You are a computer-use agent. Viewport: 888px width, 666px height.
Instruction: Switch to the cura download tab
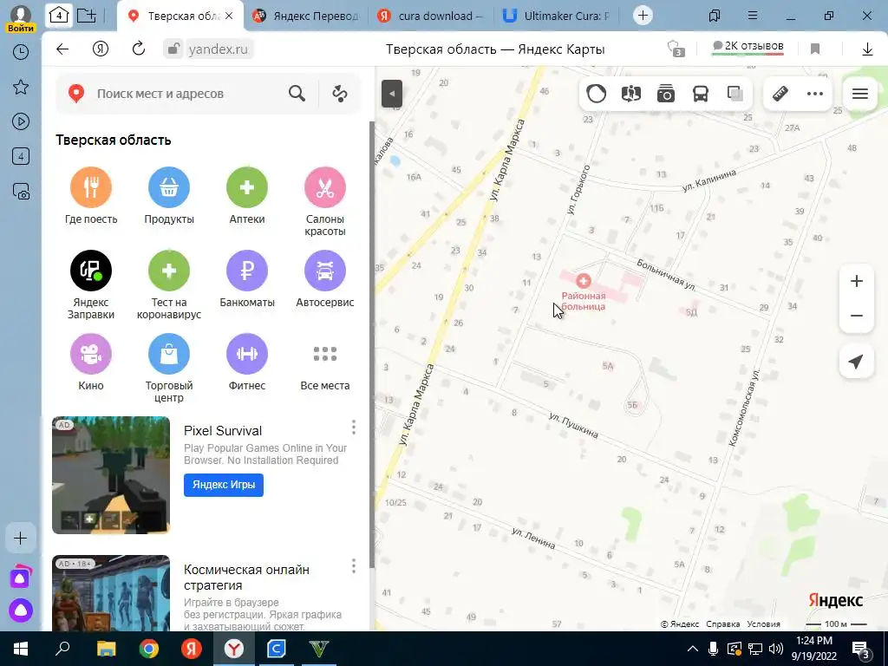(x=431, y=16)
